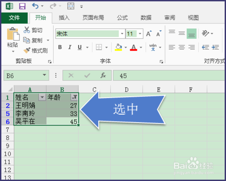This screenshot has height=181, width=226.
Task: Apply the yellow fill color swatch
Action: click(x=118, y=47)
